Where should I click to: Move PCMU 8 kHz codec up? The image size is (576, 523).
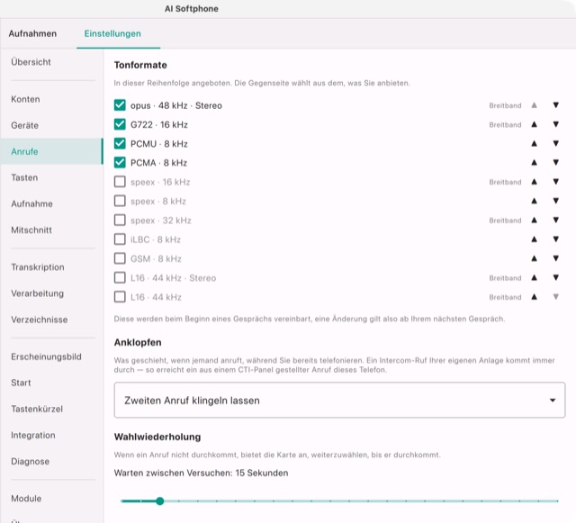tap(534, 143)
